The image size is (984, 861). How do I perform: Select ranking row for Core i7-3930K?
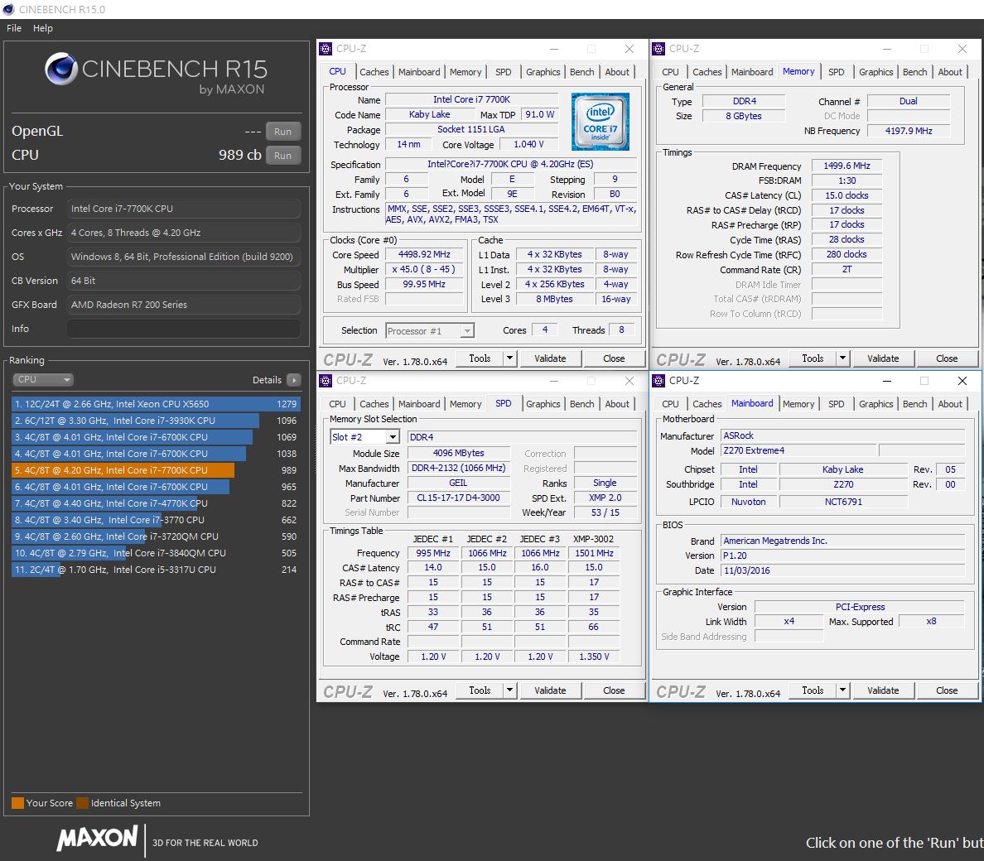tap(156, 421)
